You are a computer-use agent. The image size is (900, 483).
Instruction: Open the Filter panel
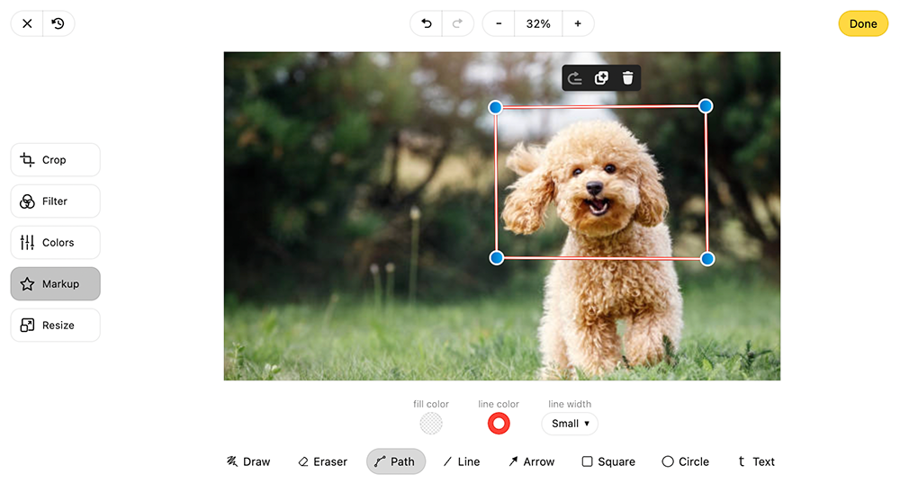coord(55,201)
